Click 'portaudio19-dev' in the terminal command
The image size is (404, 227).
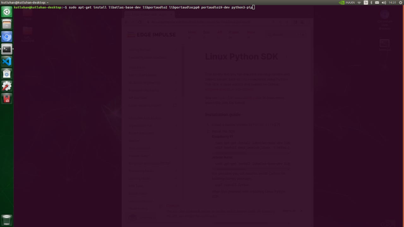coord(216,8)
